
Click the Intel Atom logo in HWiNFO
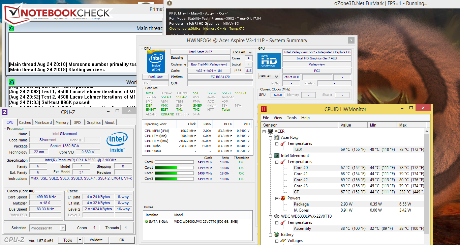[156, 61]
